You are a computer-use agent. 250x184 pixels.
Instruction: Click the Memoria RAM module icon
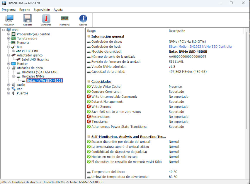click(x=64, y=18)
